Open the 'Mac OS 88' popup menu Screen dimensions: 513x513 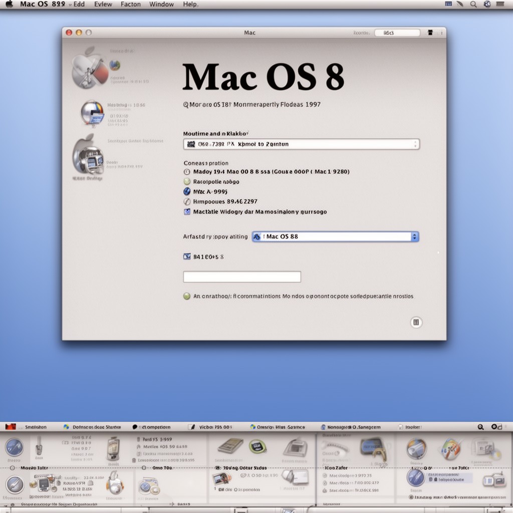[x=335, y=236]
